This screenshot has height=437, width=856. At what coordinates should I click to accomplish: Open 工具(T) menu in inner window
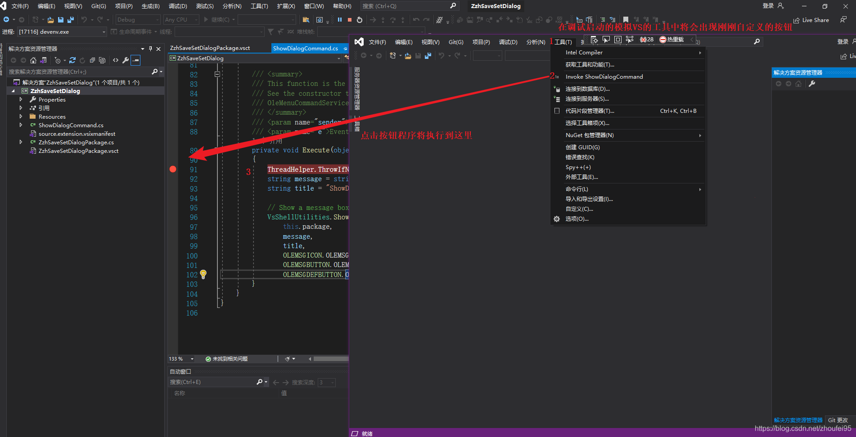563,42
